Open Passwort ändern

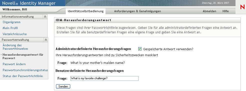(x=14, y=64)
